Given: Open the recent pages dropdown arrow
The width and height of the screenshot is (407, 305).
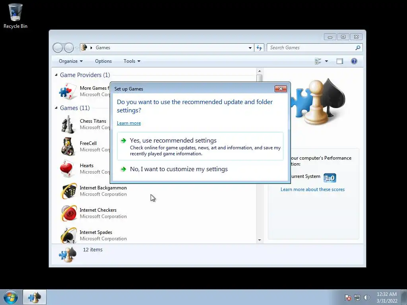Looking at the screenshot, I should [x=77, y=48].
